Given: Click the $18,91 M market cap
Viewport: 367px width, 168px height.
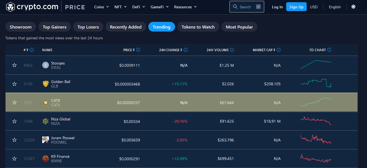Looking at the screenshot, I should [272, 121].
